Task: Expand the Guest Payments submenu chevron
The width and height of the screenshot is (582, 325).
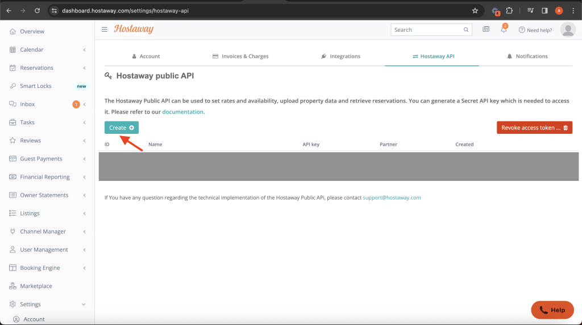Action: coord(84,159)
